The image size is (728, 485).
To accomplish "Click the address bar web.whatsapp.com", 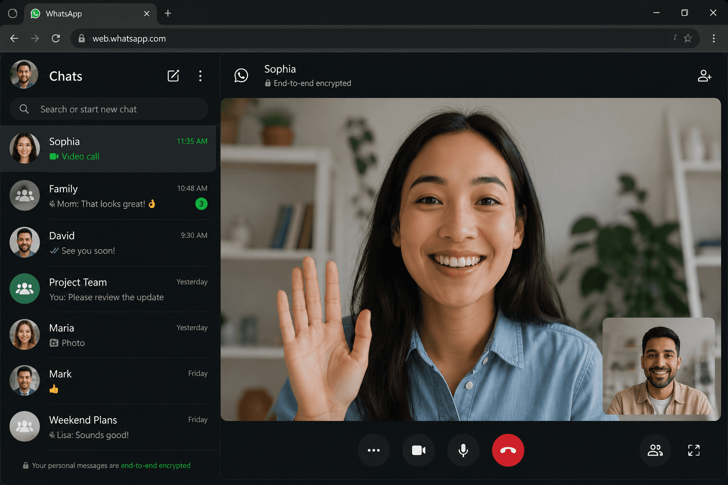I will tap(385, 38).
